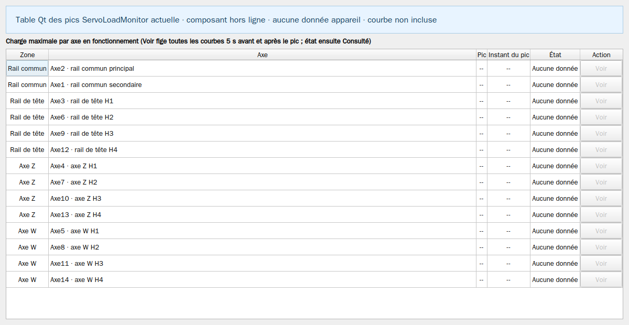Select the cell "Axe14 · axe W H4"
Viewport: 629px width, 325px height.
tap(263, 280)
